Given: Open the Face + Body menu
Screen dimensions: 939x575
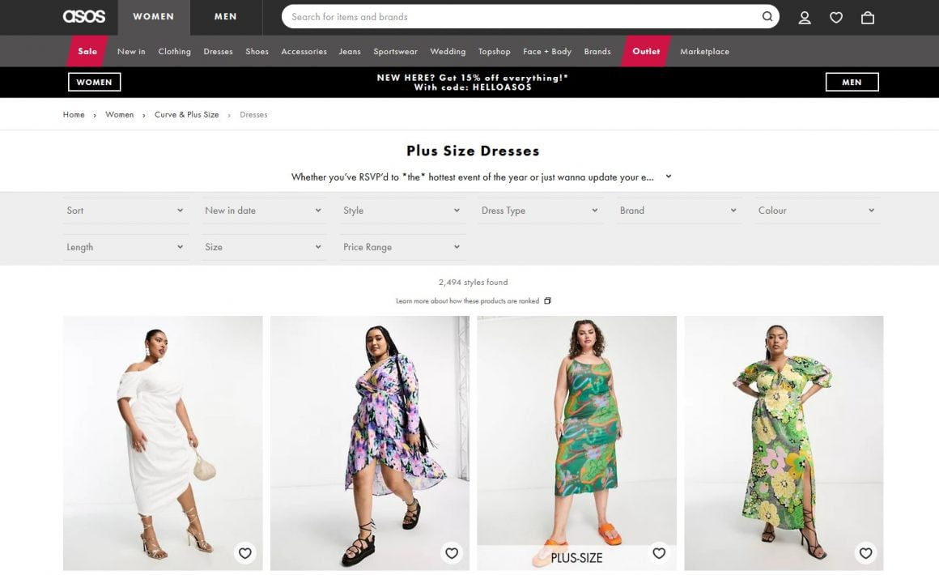Looking at the screenshot, I should [546, 52].
